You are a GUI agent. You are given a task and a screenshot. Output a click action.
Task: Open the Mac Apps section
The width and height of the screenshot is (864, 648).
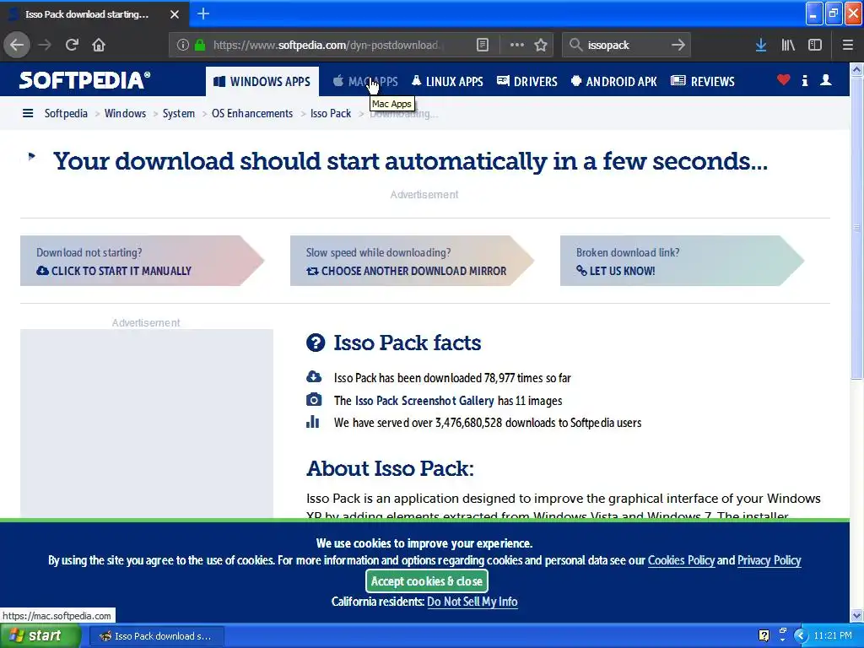(366, 82)
